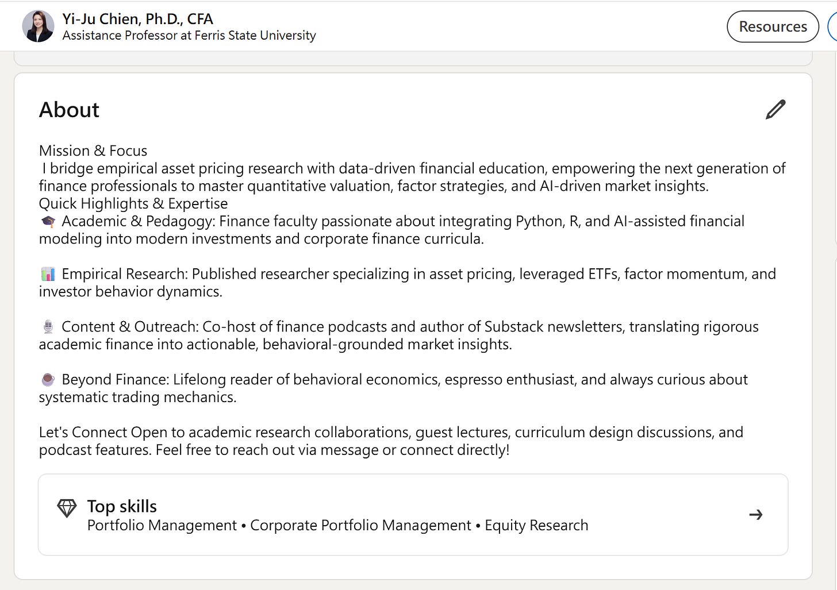The width and height of the screenshot is (837, 590).
Task: Click the partially visible button right of Resources
Action: coord(832,26)
